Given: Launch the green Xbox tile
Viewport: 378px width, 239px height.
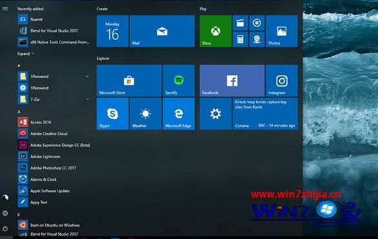Looking at the screenshot, I should [216, 31].
